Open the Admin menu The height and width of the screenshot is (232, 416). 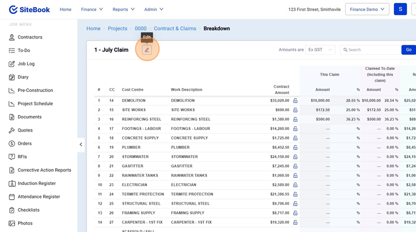pos(153,10)
